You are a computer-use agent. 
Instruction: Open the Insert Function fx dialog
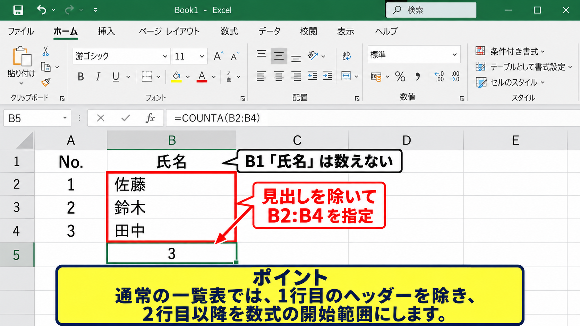coord(150,118)
